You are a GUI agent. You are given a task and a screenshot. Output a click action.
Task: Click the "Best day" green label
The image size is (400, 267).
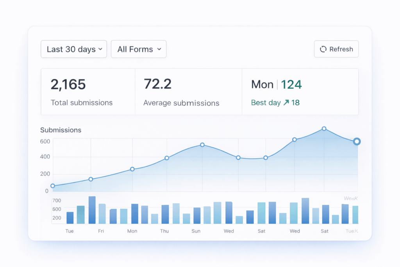click(266, 103)
